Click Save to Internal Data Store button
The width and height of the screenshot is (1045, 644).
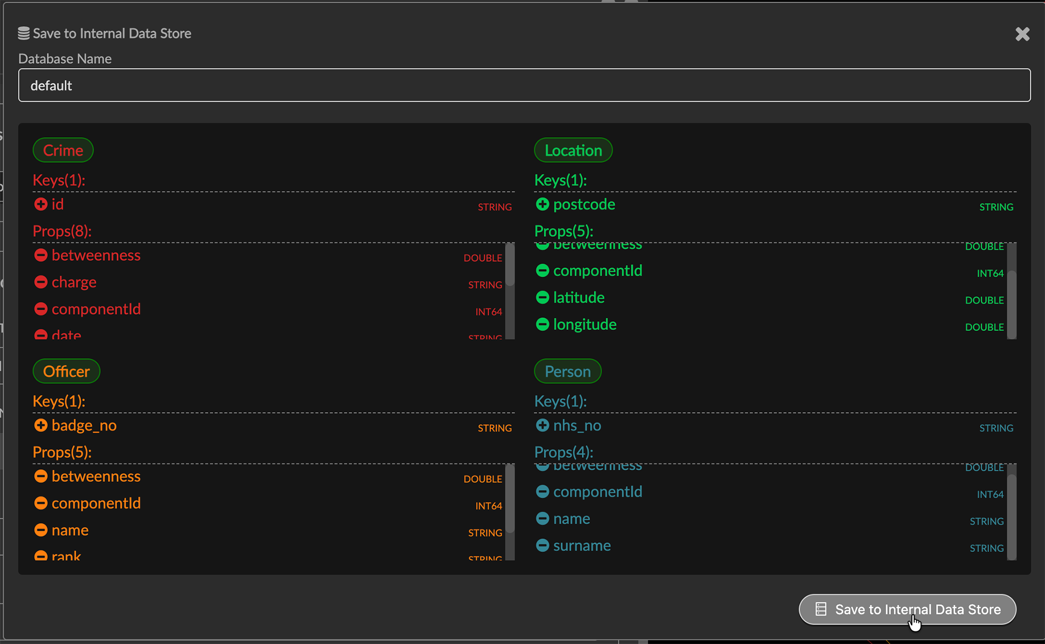[907, 609]
